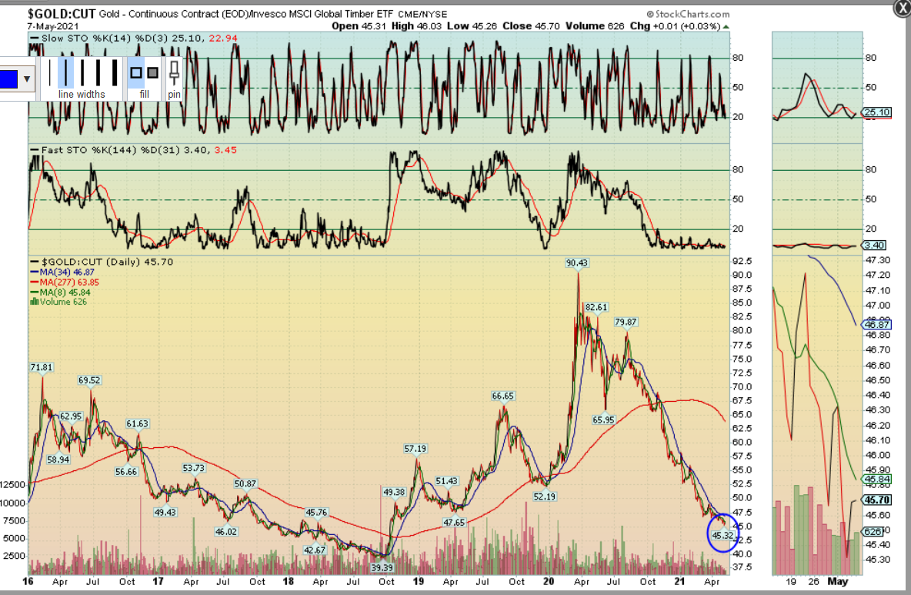Screen dimensions: 911x595
Task: Select the thickest line width icon
Action: point(115,72)
